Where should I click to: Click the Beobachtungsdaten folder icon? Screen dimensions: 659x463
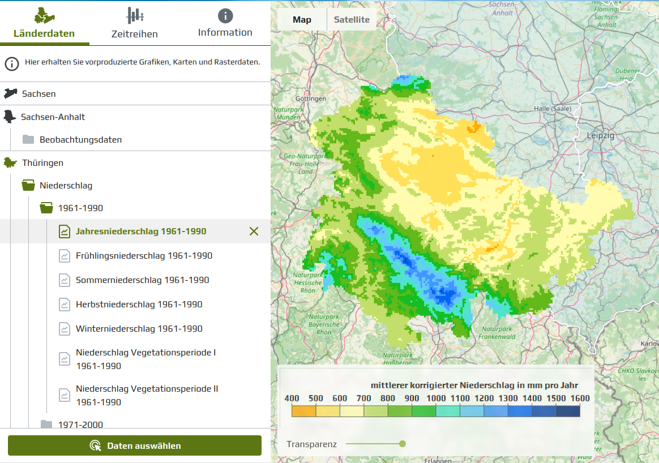point(28,139)
